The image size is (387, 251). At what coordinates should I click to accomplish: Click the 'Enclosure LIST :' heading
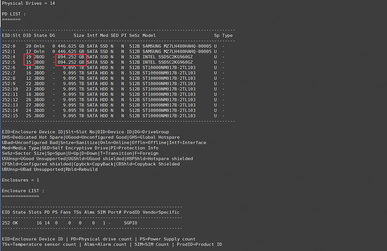pyautogui.click(x=24, y=191)
